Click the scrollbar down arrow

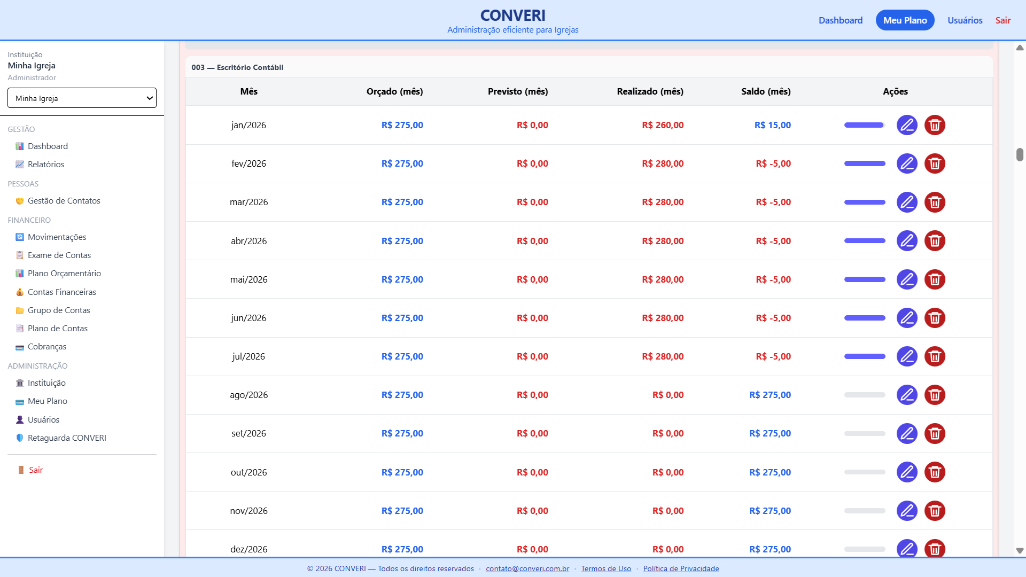click(1020, 550)
